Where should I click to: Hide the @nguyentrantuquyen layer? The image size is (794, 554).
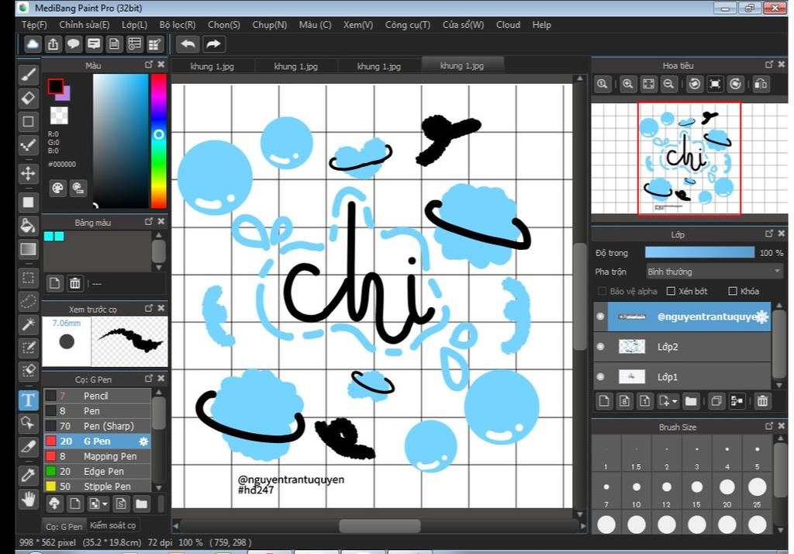[601, 317]
